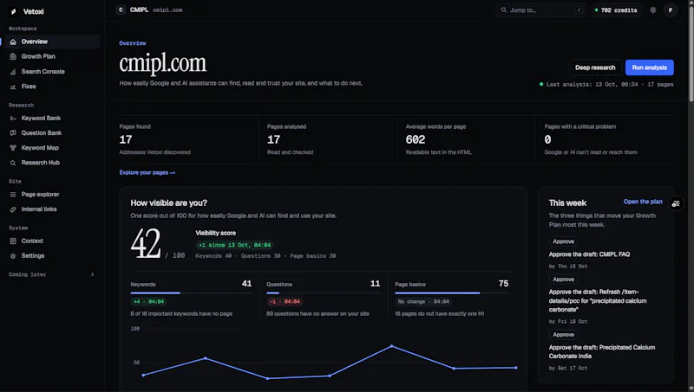Click the search icon in Jump to
This screenshot has width=694, height=392.
504,10
